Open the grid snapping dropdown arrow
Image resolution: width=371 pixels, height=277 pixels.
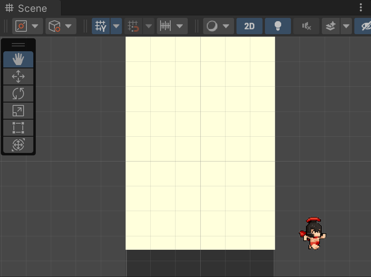[x=149, y=26]
